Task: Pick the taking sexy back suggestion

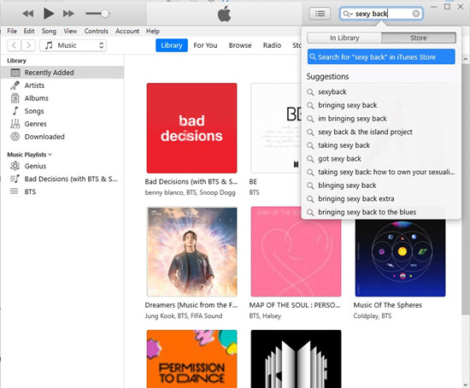Action: [380, 145]
